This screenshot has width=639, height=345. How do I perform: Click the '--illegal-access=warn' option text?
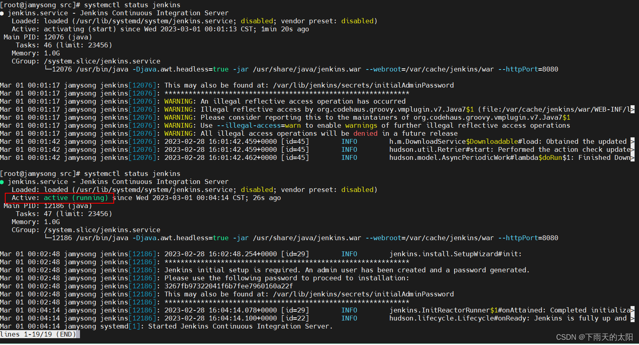click(x=259, y=126)
